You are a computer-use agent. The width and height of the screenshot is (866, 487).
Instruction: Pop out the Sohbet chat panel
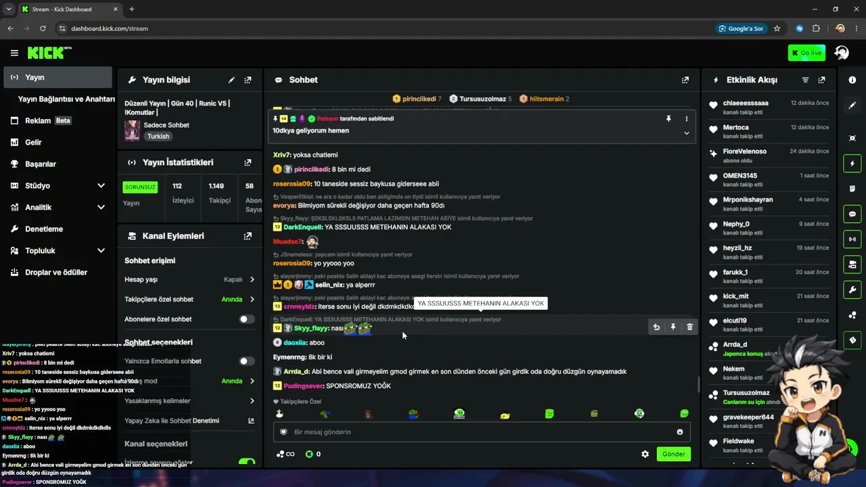tap(685, 80)
